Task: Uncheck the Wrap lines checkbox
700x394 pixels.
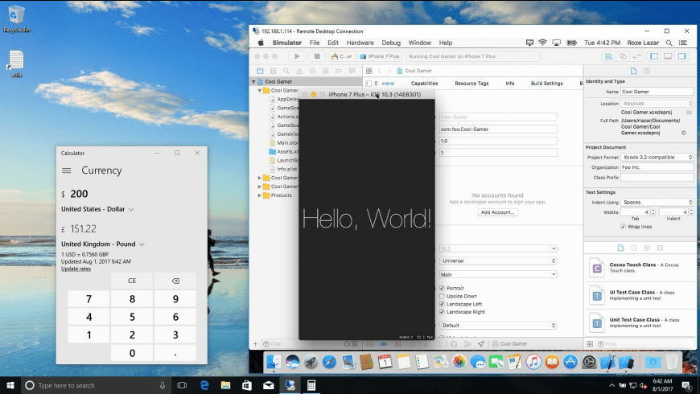Action: pos(623,226)
